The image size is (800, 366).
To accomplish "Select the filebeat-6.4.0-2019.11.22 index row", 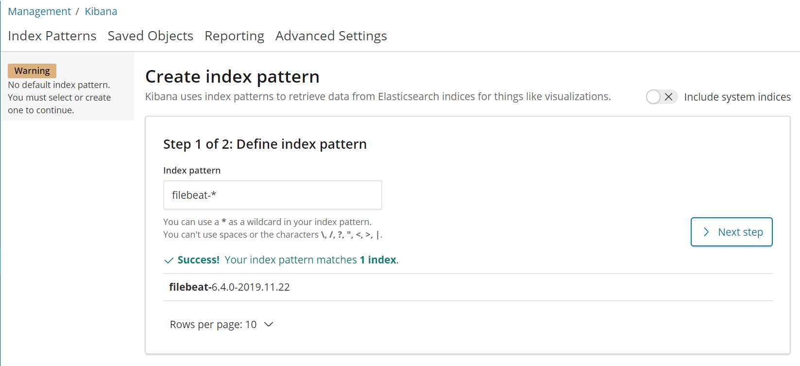I will 229,287.
